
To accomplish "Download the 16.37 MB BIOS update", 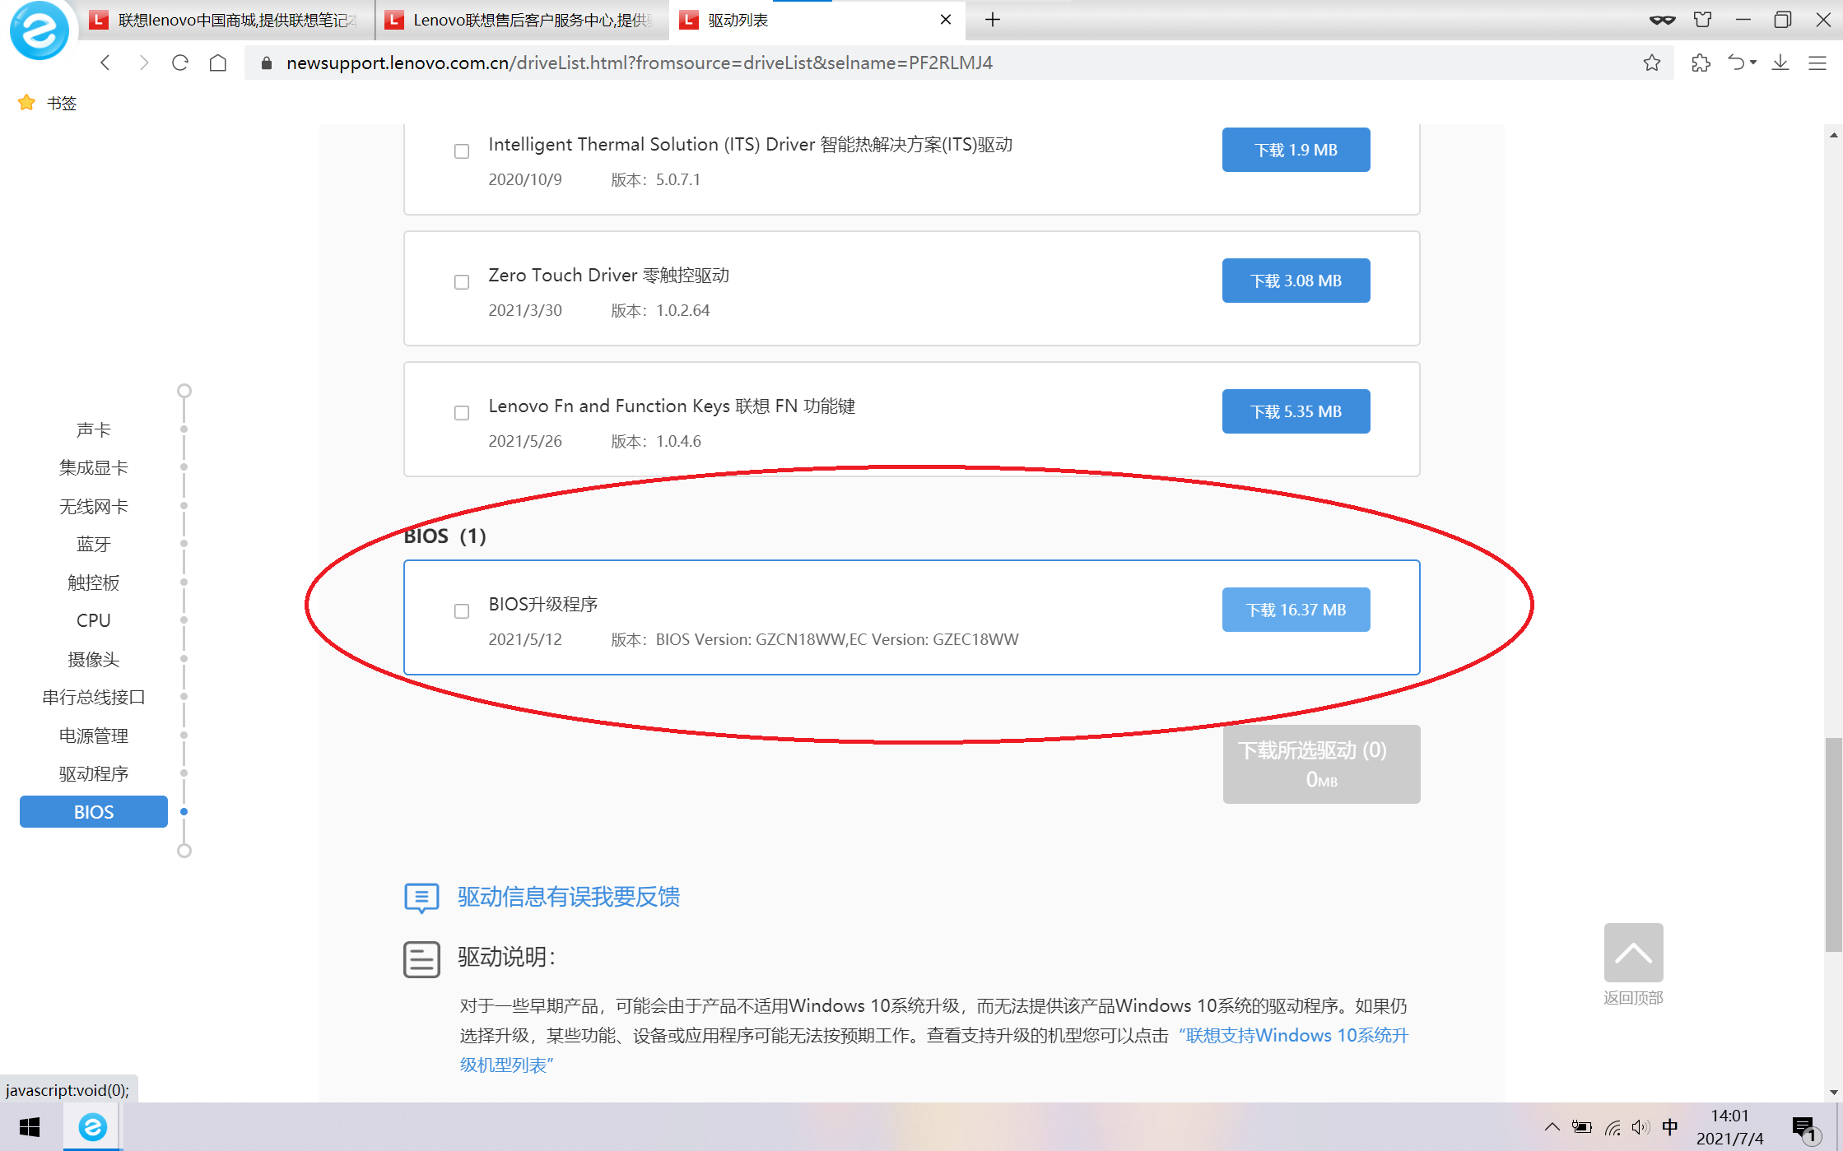I will click(x=1296, y=610).
